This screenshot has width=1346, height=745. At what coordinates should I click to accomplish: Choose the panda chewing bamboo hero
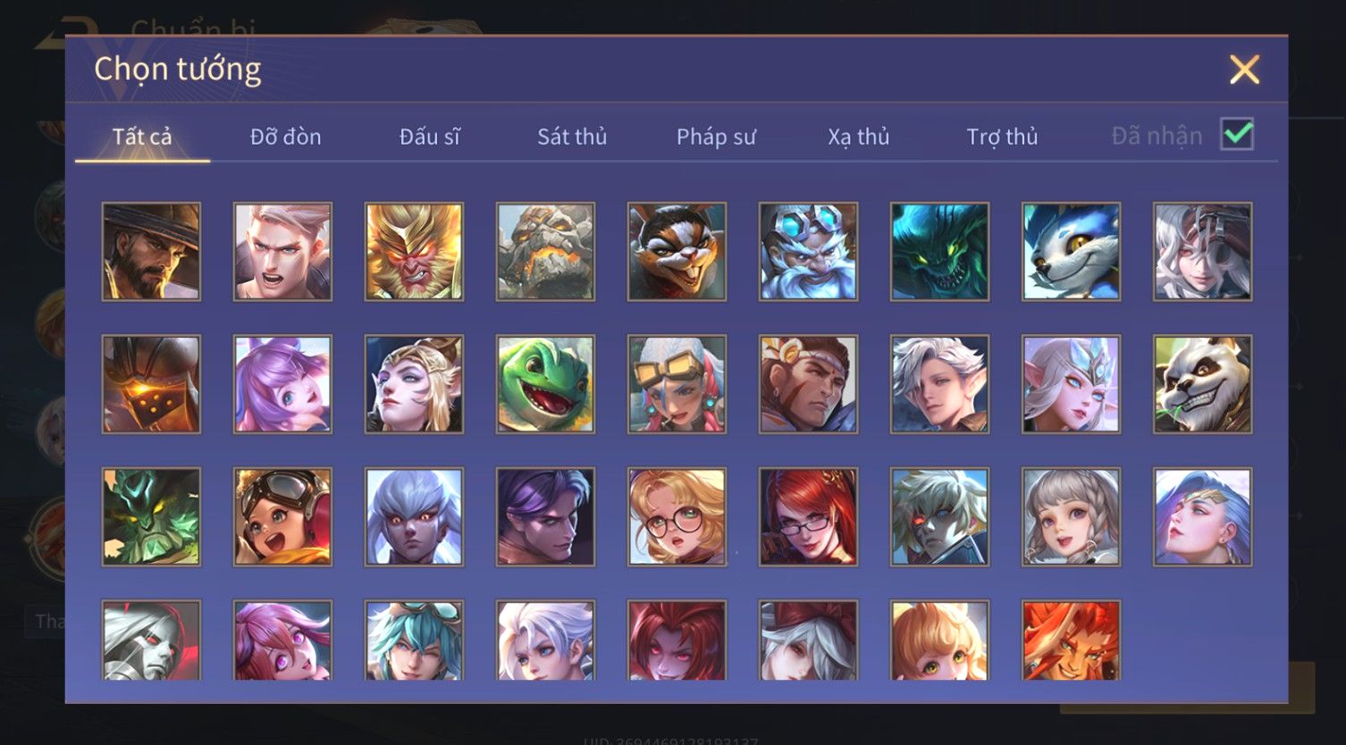1202,384
